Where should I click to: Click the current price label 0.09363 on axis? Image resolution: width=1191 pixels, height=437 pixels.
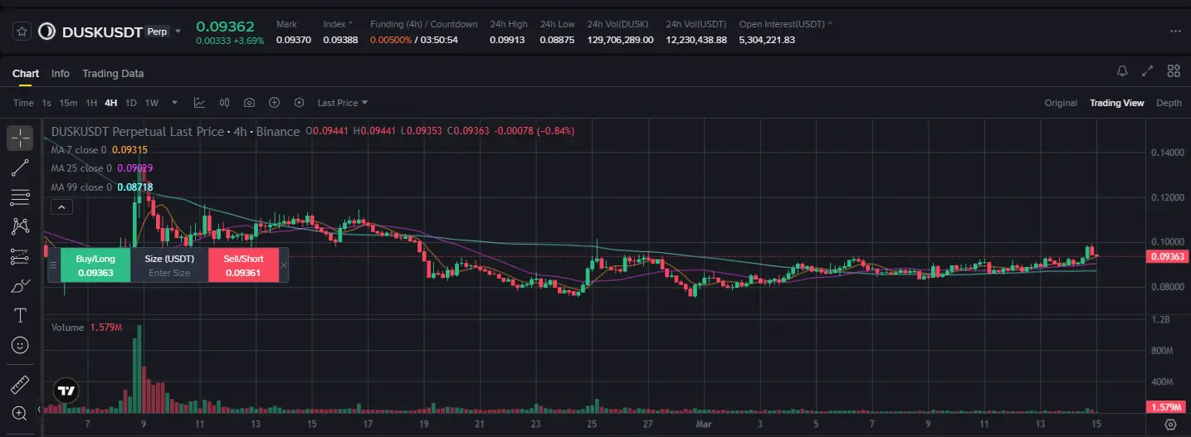coord(1168,257)
